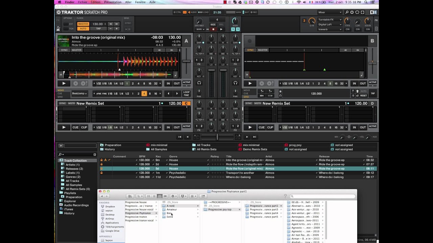Click SIZE button in loop recorder
Screen dimensions: 433x243
[213, 25]
